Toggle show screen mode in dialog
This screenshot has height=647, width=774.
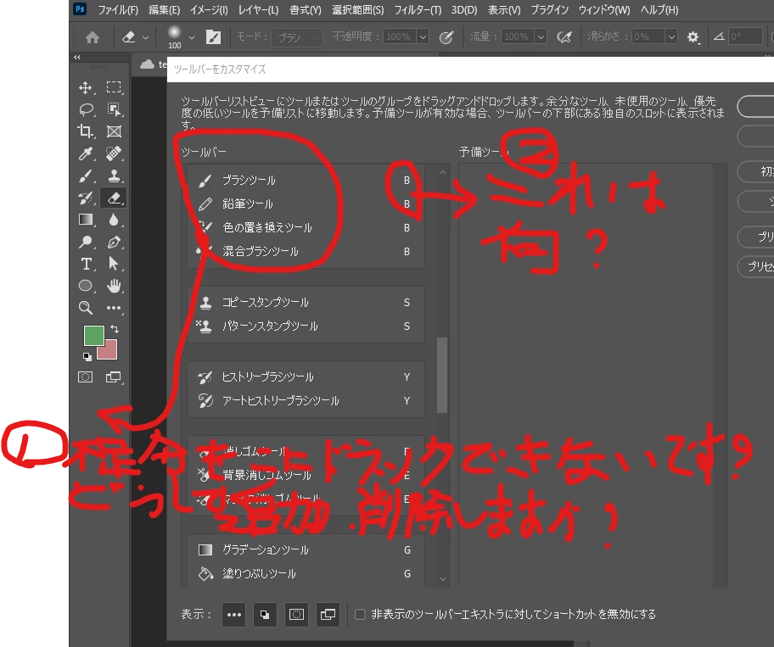[x=328, y=615]
